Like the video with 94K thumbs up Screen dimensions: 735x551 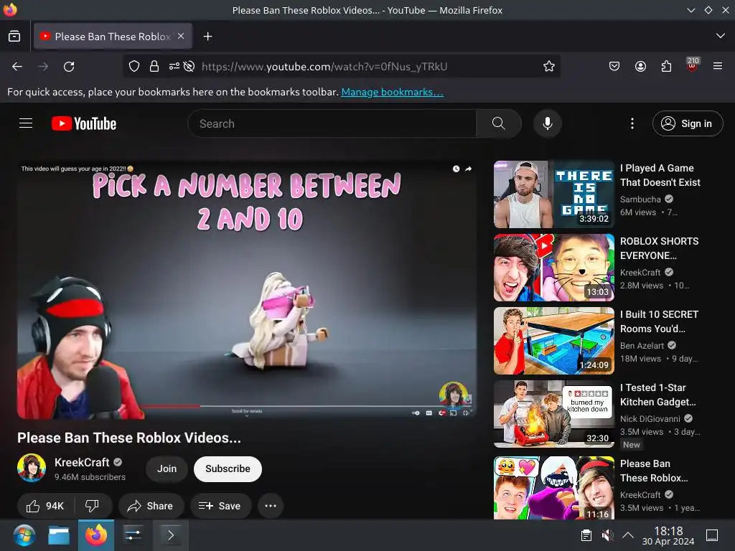coord(45,506)
